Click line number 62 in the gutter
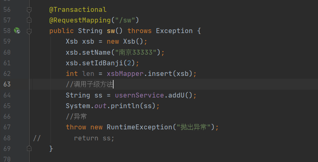 pyautogui.click(x=7, y=73)
